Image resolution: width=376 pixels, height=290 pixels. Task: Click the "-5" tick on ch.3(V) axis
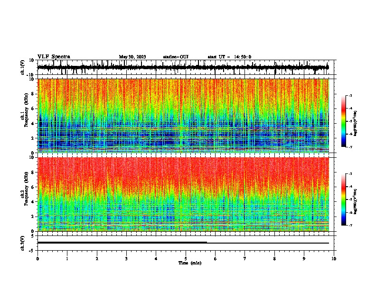[x=32, y=251]
